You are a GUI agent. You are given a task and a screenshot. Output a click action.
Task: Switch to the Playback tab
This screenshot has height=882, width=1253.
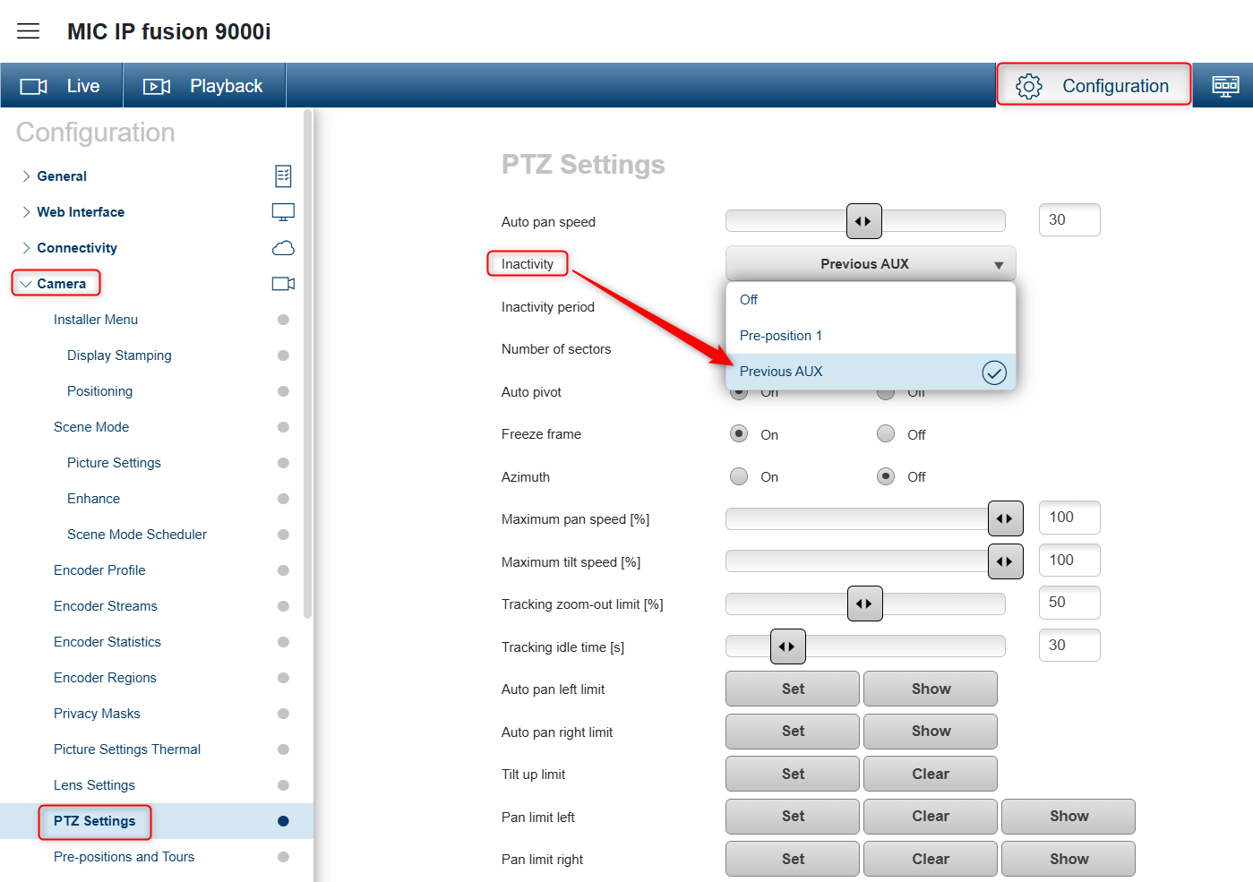(204, 86)
